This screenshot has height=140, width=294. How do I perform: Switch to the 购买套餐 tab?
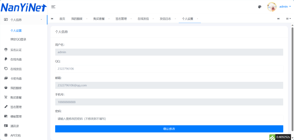pyautogui.click(x=99, y=19)
